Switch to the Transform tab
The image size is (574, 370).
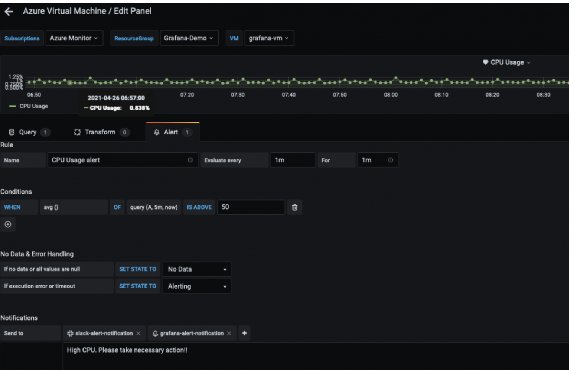coord(101,132)
